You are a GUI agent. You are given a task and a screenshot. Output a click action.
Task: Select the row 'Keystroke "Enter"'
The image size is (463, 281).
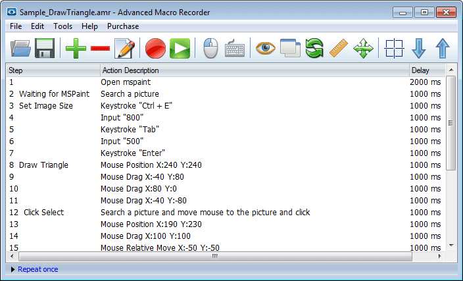226,153
